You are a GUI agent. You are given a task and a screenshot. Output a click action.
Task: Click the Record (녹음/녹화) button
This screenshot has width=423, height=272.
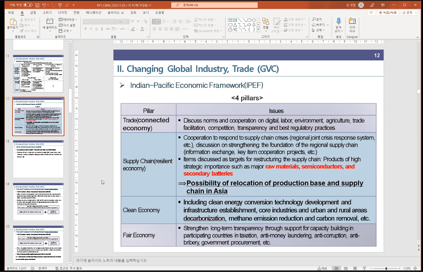click(x=388, y=13)
